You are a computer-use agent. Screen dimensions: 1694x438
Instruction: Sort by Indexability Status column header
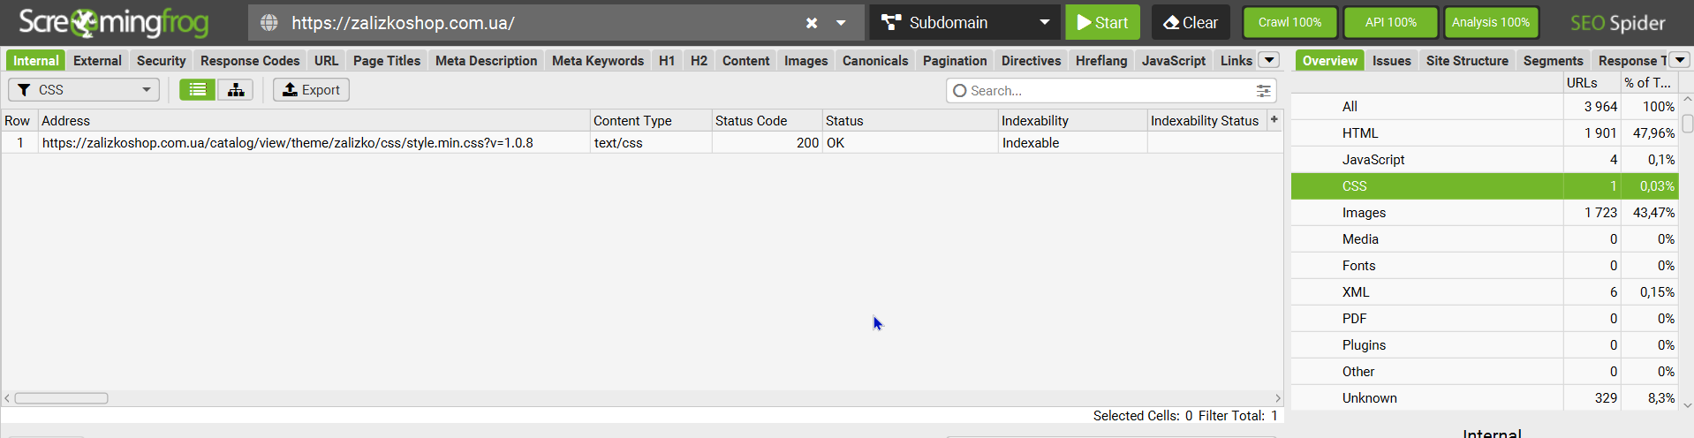click(x=1206, y=120)
